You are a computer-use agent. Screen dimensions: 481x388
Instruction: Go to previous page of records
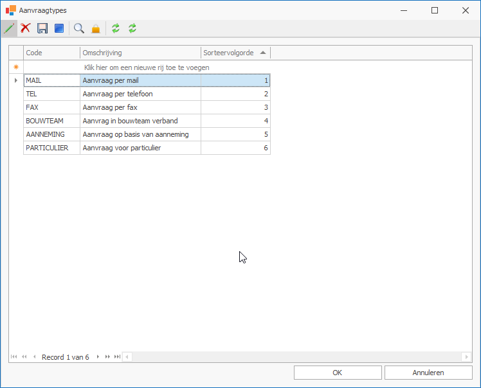point(24,357)
